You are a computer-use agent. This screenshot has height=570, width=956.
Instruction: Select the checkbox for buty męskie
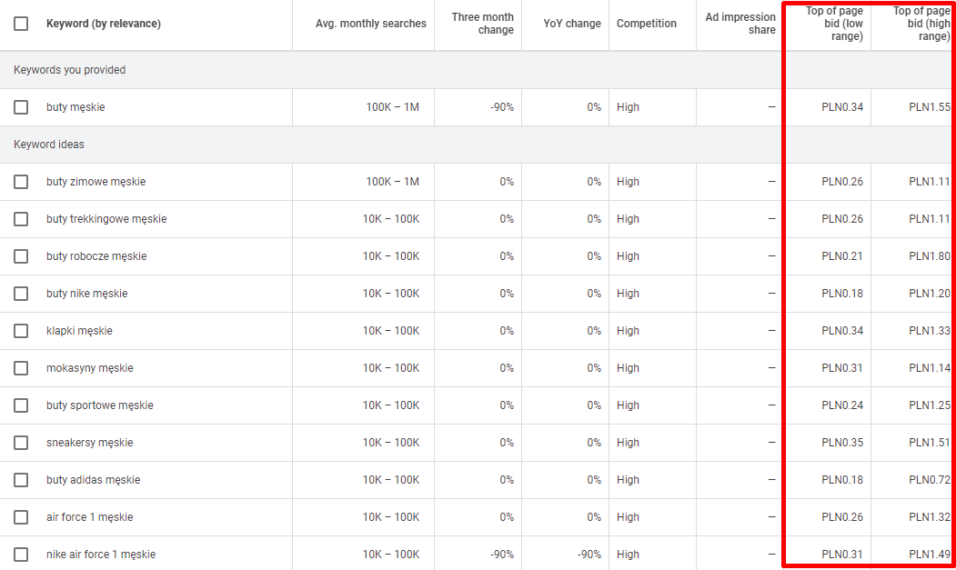pos(21,107)
